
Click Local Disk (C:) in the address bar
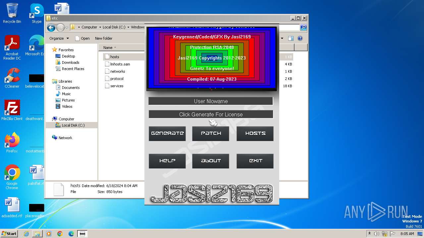(114, 27)
